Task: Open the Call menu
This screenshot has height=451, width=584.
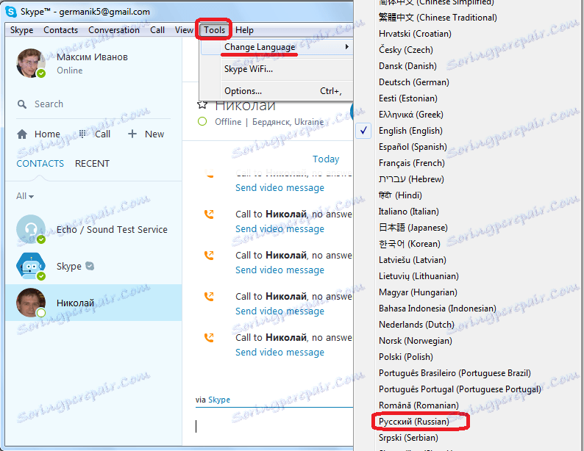Action: [157, 30]
